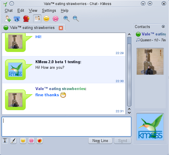Open toolbar pink flower custom emoticons
This screenshot has width=169, height=155.
[56, 19]
